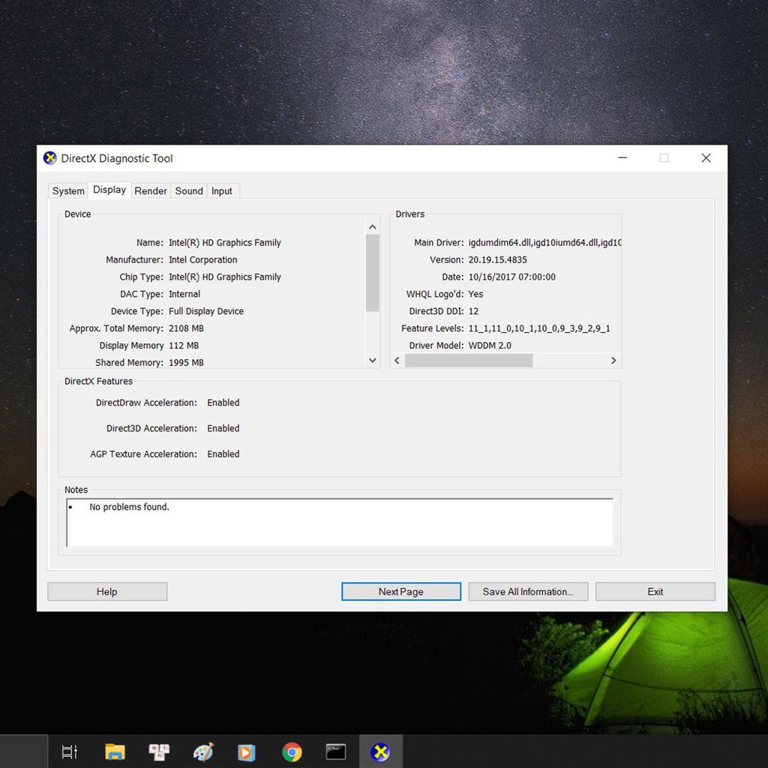Close the DirectX Diagnostic Tool window
768x768 pixels.
coord(706,157)
